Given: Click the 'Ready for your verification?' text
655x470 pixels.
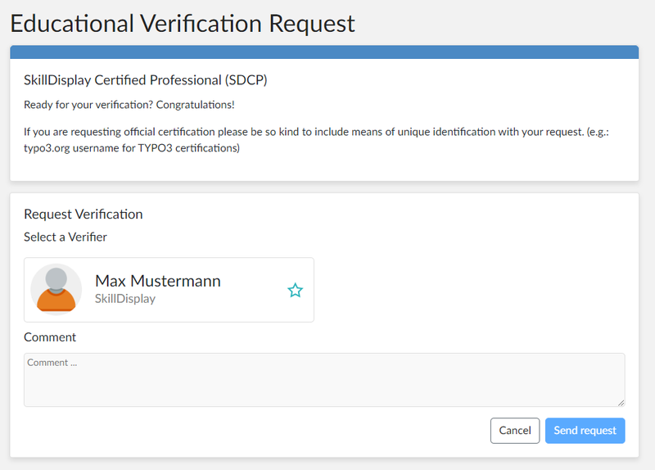Looking at the screenshot, I should coord(88,105).
